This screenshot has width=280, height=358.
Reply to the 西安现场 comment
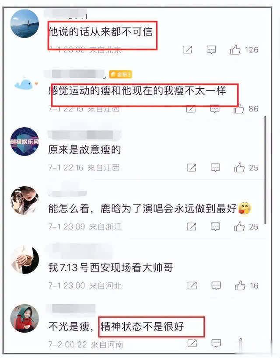pos(216,285)
